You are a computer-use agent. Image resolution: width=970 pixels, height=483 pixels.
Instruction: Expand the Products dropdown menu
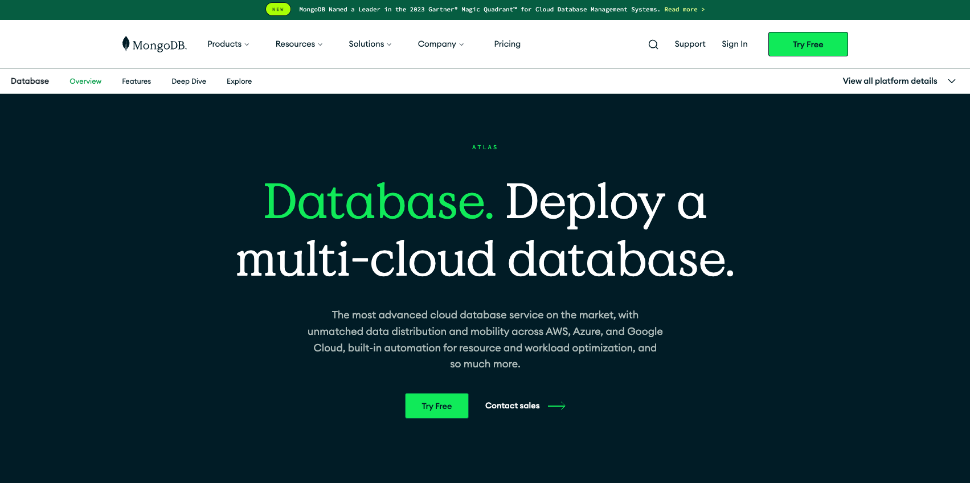[x=228, y=44]
